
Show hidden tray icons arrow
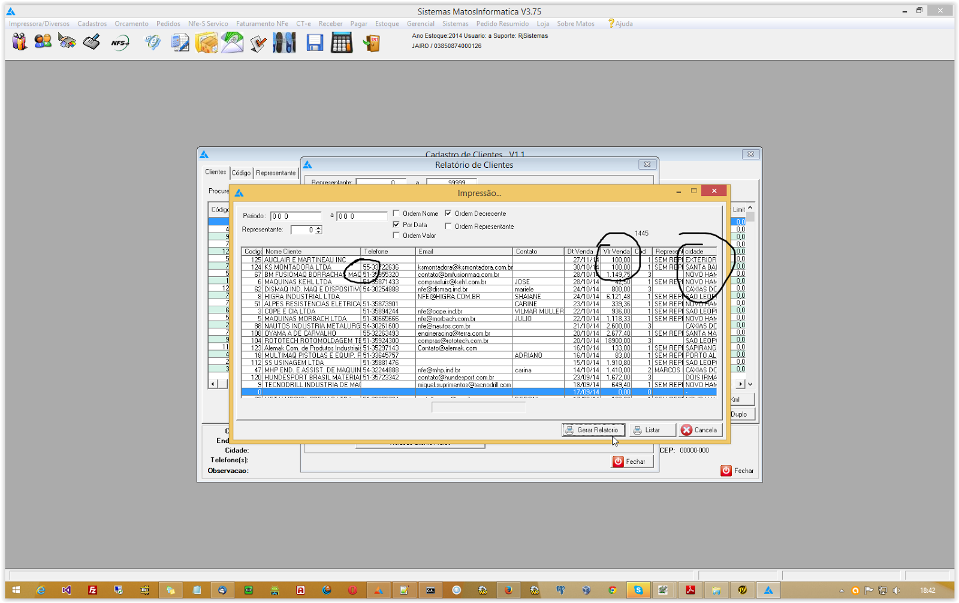pos(842,591)
